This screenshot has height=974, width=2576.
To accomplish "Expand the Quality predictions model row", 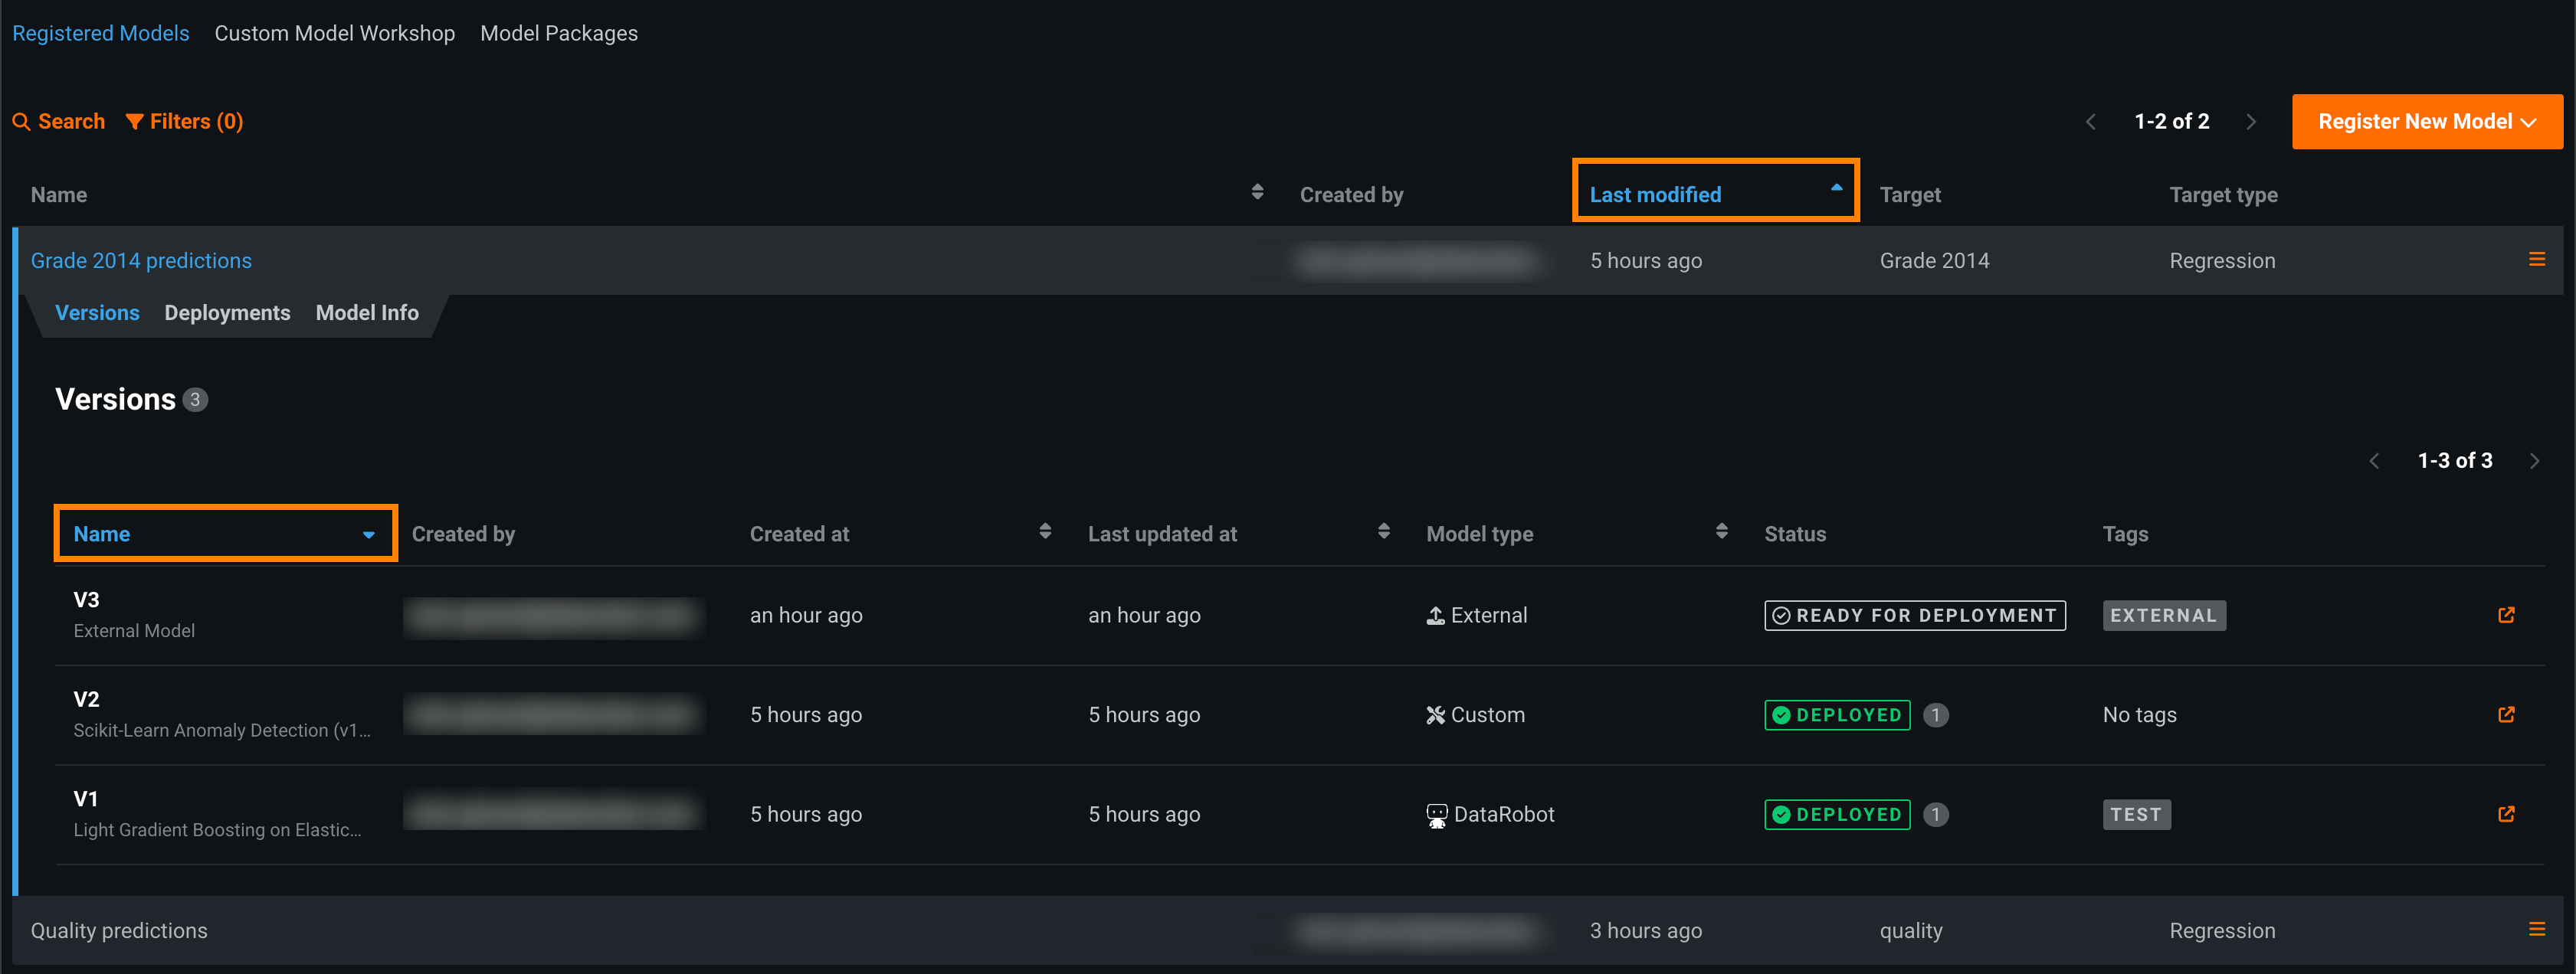I will [x=119, y=930].
